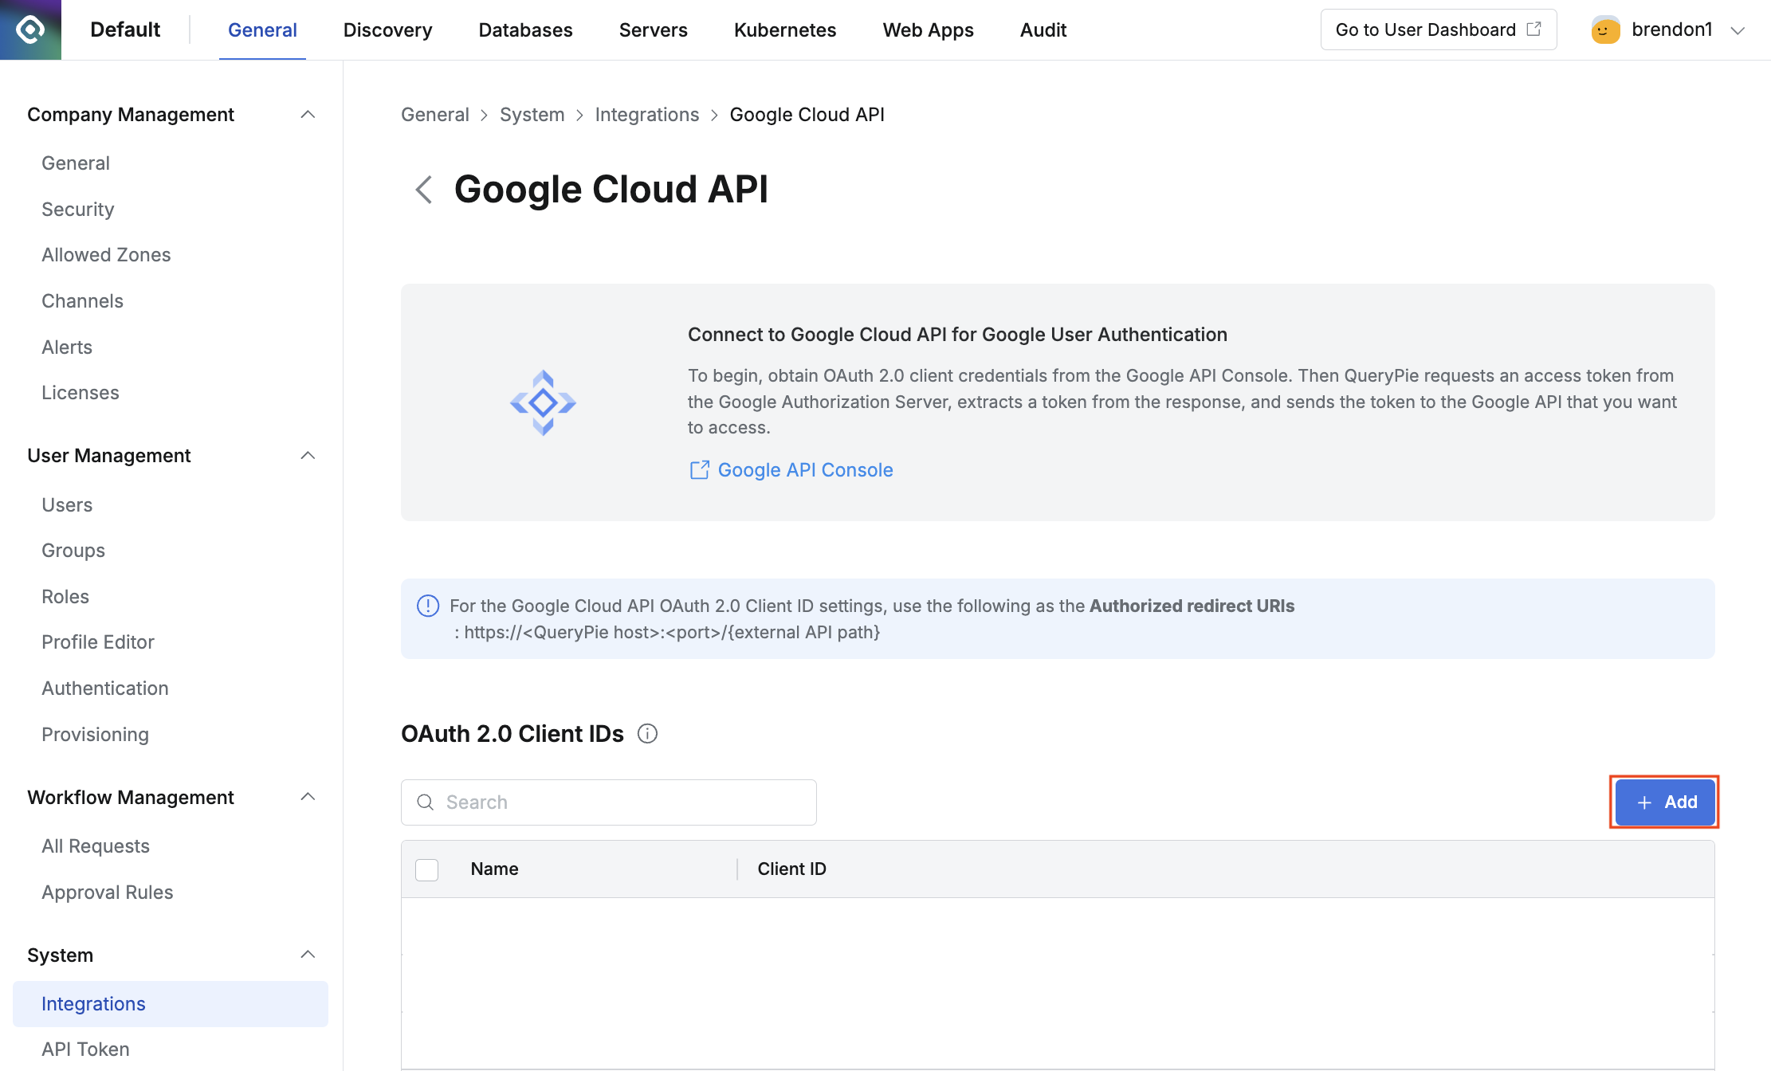Click the magnifier icon in search box
Screen dimensions: 1771x1071
click(x=426, y=802)
